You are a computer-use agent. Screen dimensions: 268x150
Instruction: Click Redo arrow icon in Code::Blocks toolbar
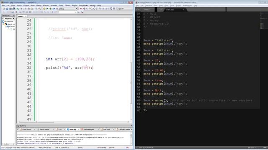pos(21,9)
